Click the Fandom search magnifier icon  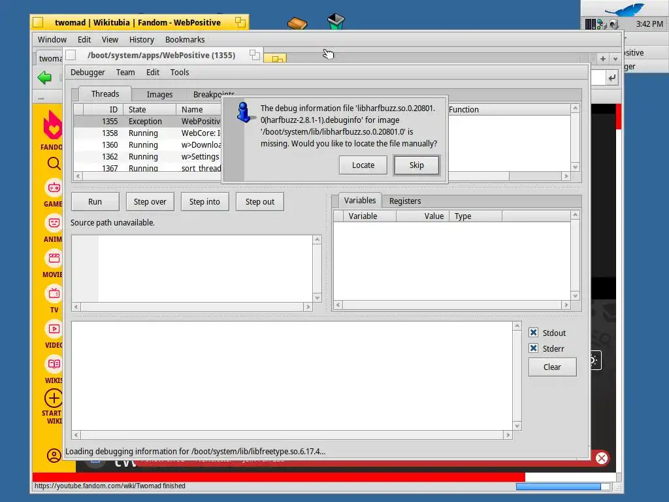point(54,163)
